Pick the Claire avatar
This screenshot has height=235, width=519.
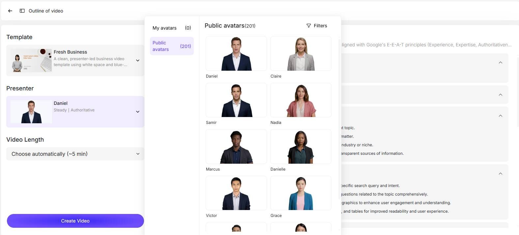click(301, 54)
